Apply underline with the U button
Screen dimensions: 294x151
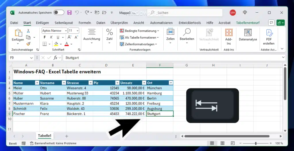point(58,37)
